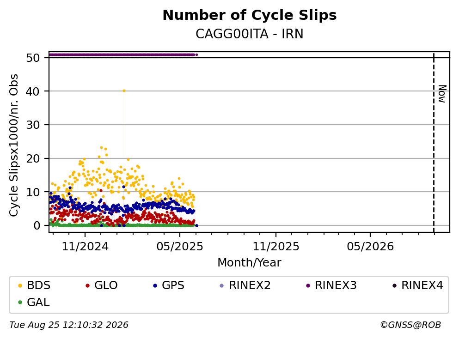Select the GLO legend label
The width and height of the screenshot is (459, 339).
click(106, 285)
